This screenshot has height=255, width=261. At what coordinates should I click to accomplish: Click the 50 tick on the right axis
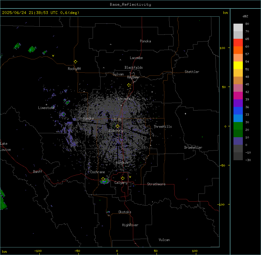coord(224,87)
